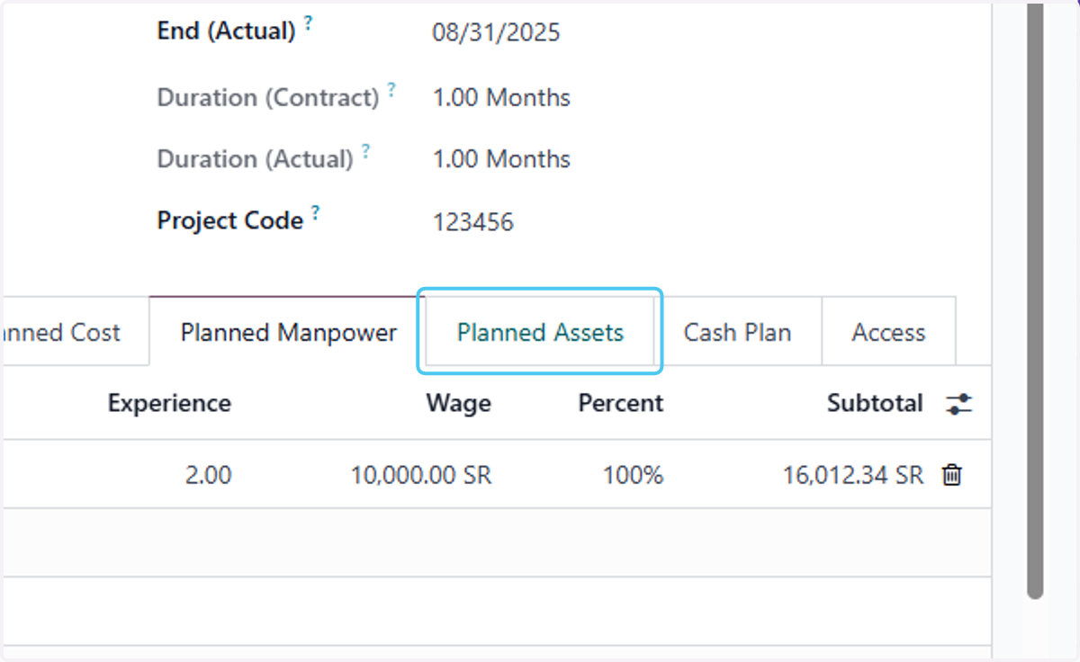Select the Experience cell 2.00
Screen dimensions: 1080x662
click(208, 475)
